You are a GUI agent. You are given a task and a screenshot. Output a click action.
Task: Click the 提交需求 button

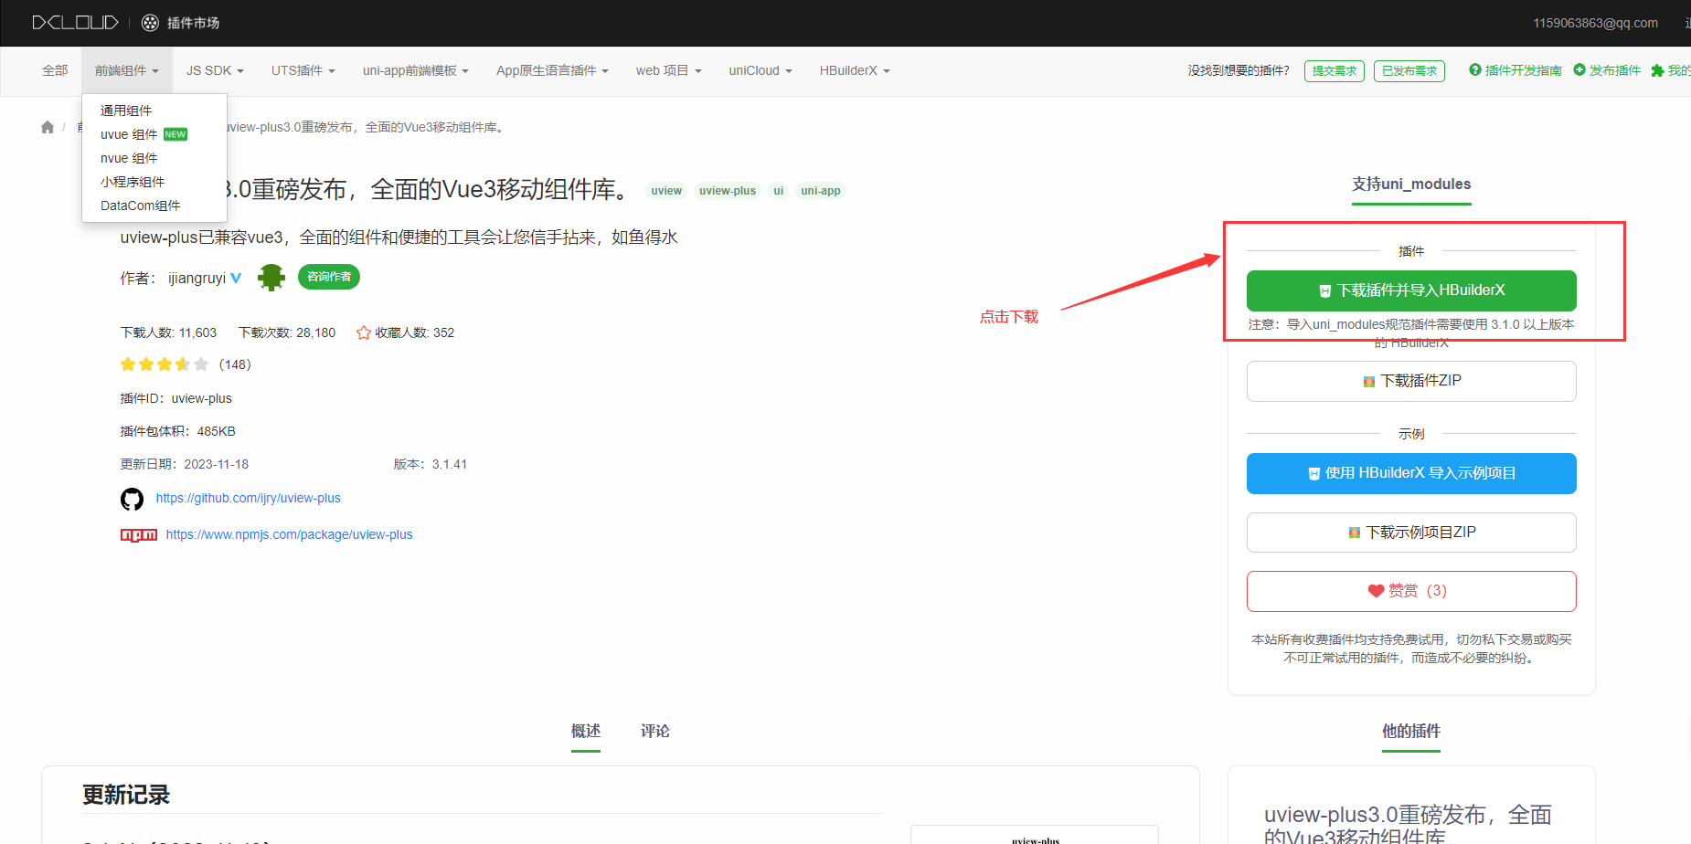click(x=1335, y=71)
